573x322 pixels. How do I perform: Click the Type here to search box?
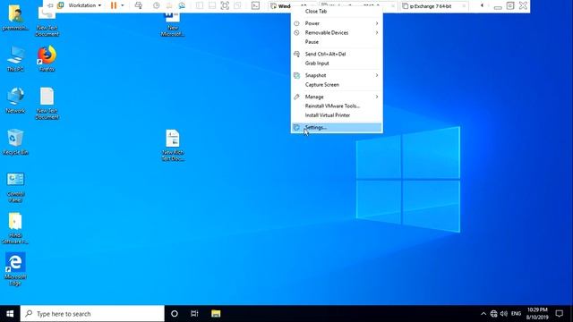tap(92, 314)
